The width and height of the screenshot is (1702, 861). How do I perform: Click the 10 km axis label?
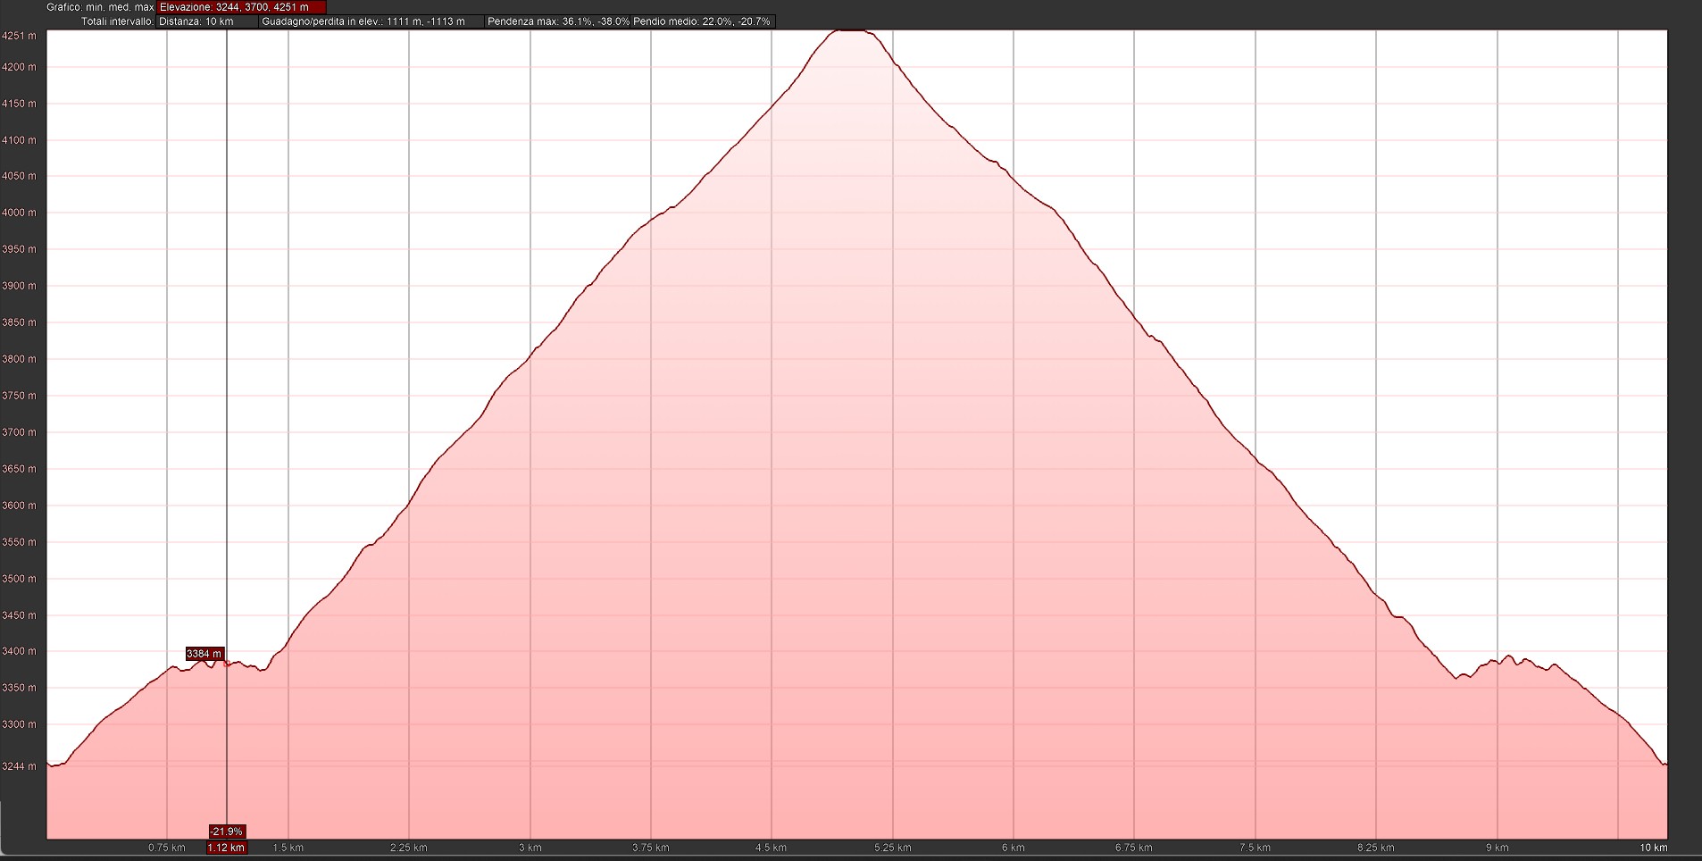(x=1653, y=848)
